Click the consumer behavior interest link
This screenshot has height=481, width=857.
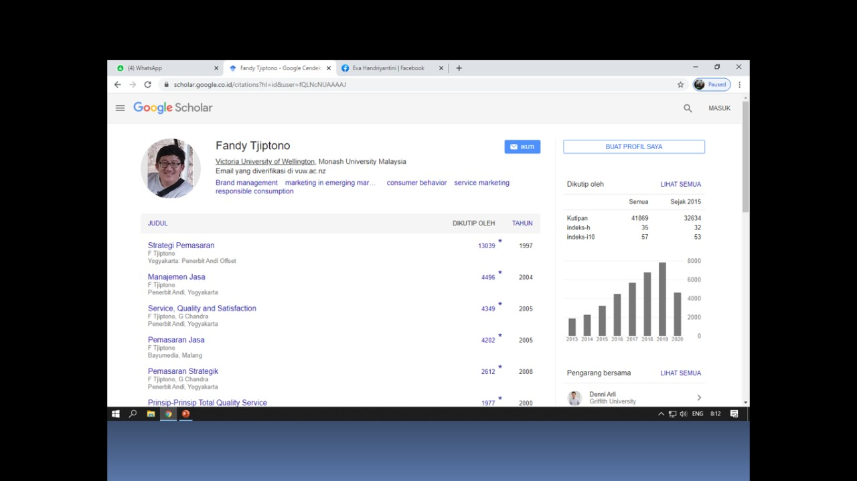point(416,183)
